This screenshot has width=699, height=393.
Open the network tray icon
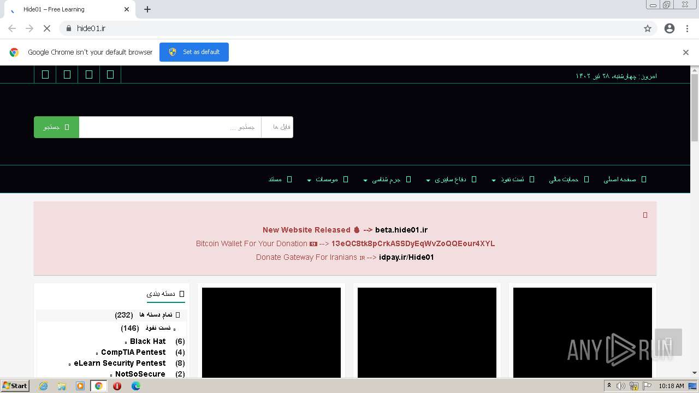(634, 386)
